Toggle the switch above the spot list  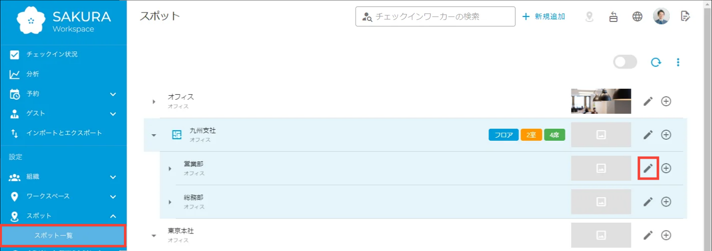pos(625,62)
